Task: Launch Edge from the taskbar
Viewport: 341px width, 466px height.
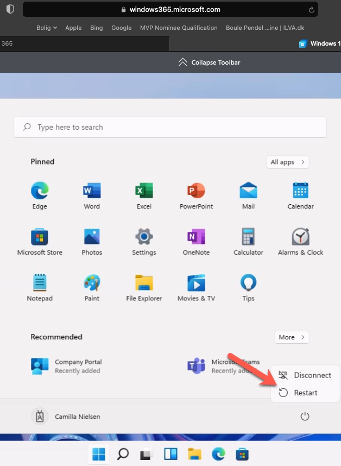Action: point(218,454)
